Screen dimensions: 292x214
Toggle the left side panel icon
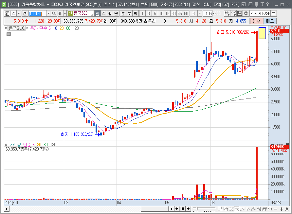click(x=7, y=13)
